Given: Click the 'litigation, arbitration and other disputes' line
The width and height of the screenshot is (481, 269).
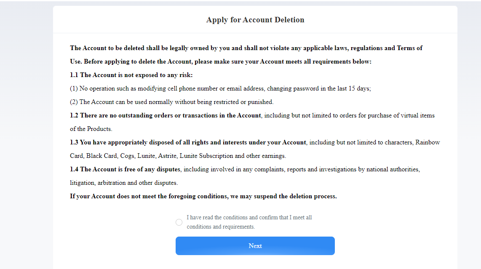Looking at the screenshot, I should point(124,183).
